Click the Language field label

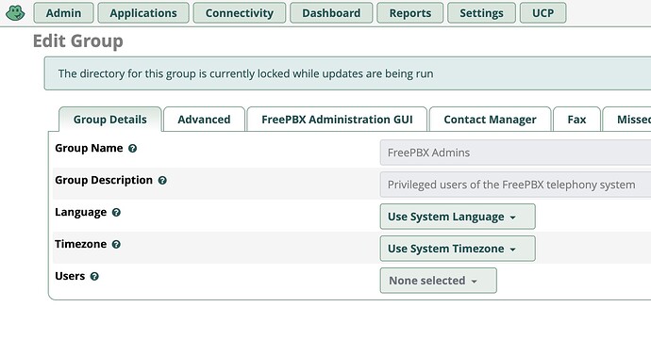(81, 212)
